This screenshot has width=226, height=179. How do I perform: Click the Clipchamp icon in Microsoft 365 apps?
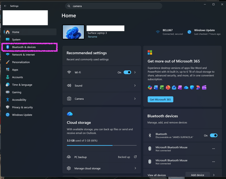[x=204, y=88]
